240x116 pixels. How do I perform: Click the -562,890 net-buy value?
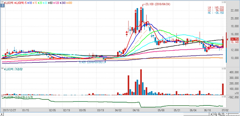pos(233,97)
